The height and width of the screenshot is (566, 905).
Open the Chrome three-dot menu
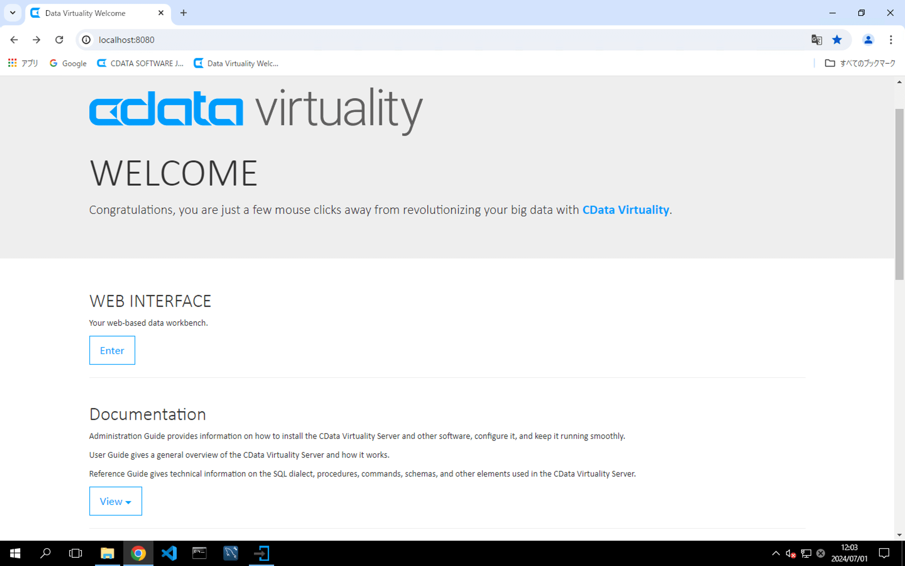click(x=891, y=40)
